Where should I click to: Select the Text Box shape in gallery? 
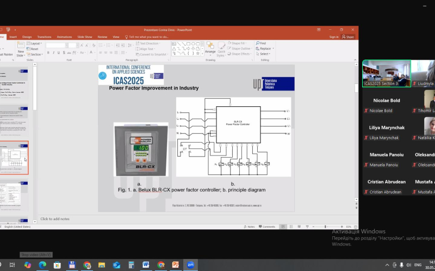[x=174, y=44]
